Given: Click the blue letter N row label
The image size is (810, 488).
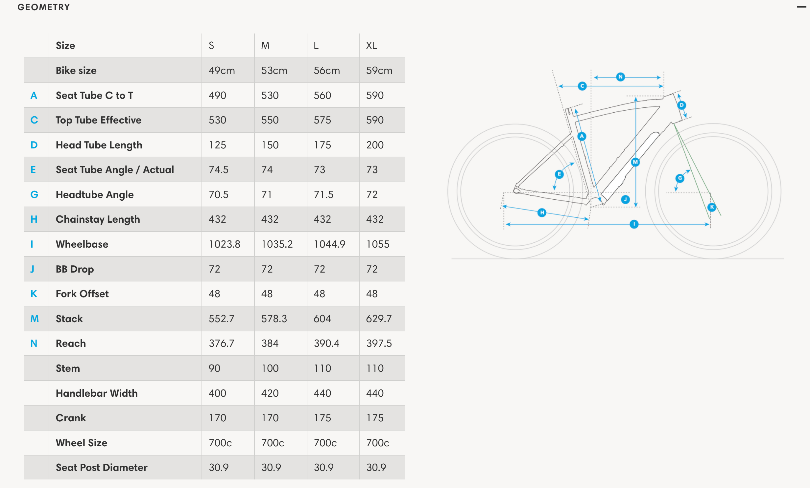Looking at the screenshot, I should point(34,344).
